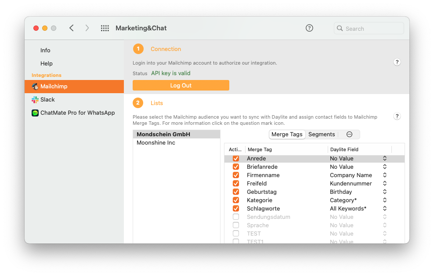Uncheck the Kategorie merge tag checkbox

pos(236,200)
